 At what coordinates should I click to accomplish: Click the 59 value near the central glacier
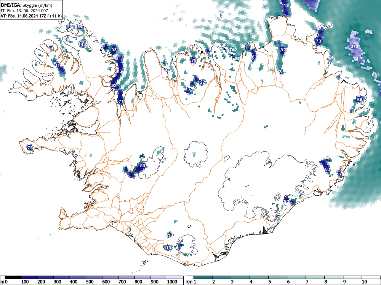(142, 166)
